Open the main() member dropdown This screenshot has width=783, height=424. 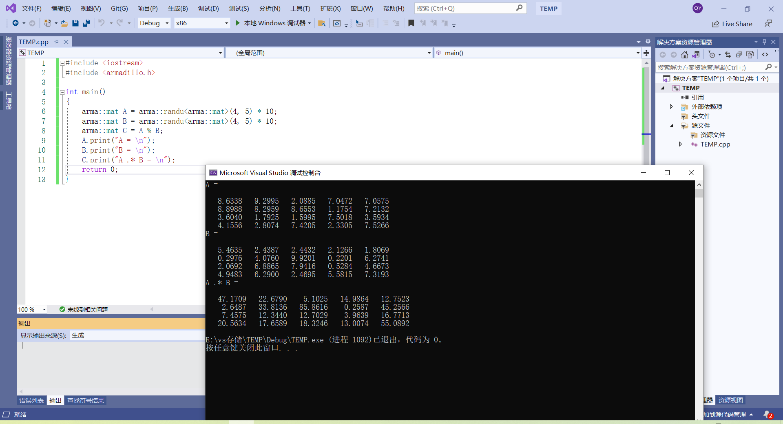pos(638,53)
